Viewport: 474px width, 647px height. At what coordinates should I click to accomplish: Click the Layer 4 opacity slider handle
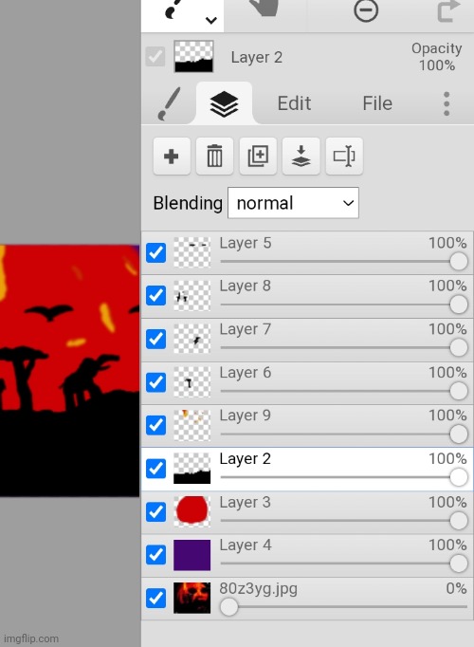458,564
